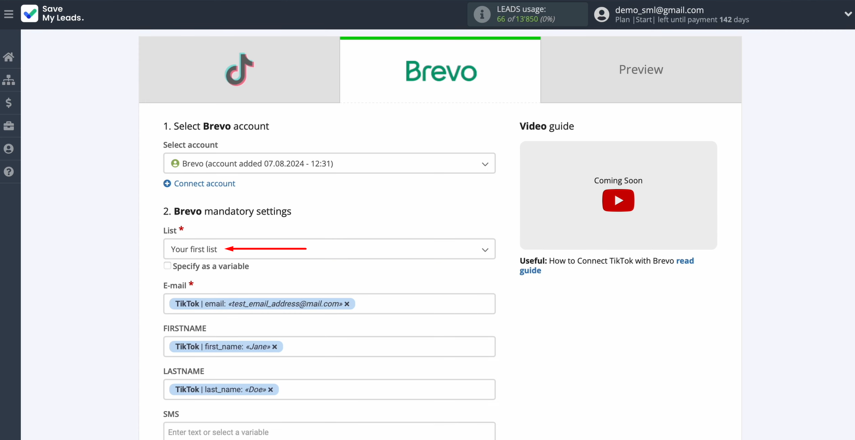The height and width of the screenshot is (440, 855).
Task: Open the read guide link
Action: pyautogui.click(x=607, y=266)
